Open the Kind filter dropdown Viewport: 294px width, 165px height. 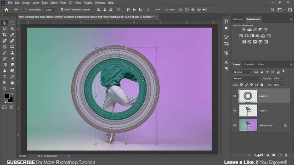click(242, 72)
